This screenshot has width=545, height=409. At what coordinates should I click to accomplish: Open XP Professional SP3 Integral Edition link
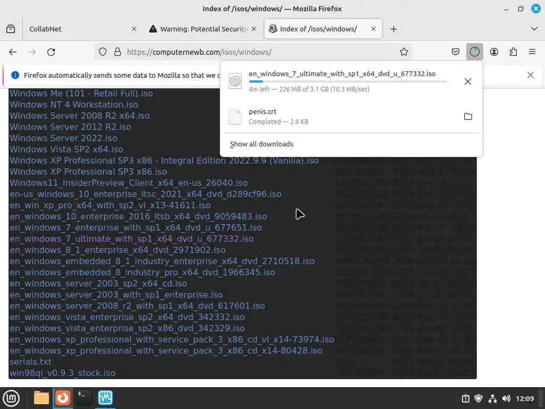tap(164, 160)
